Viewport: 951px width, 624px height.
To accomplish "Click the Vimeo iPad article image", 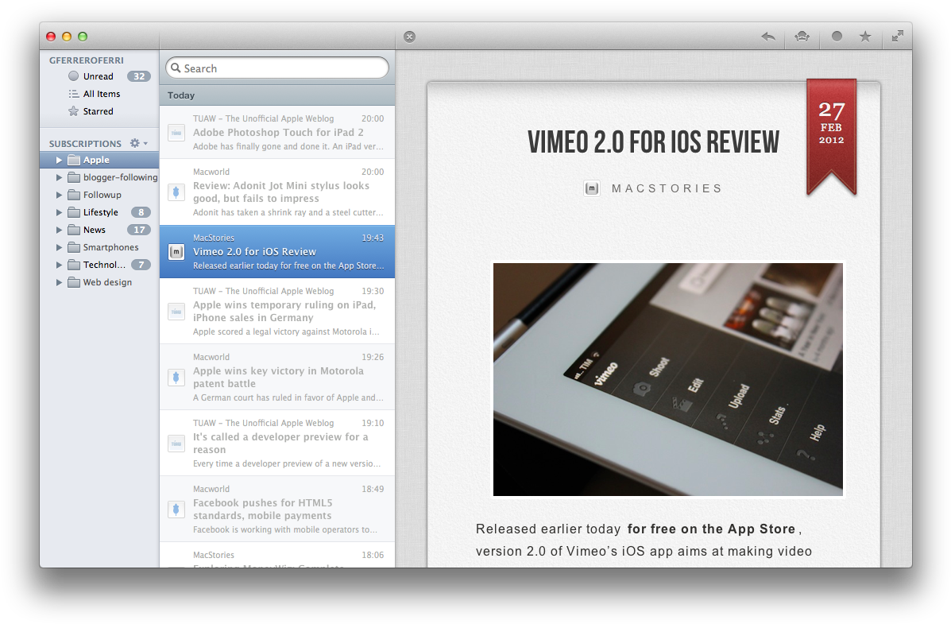I will tap(667, 379).
